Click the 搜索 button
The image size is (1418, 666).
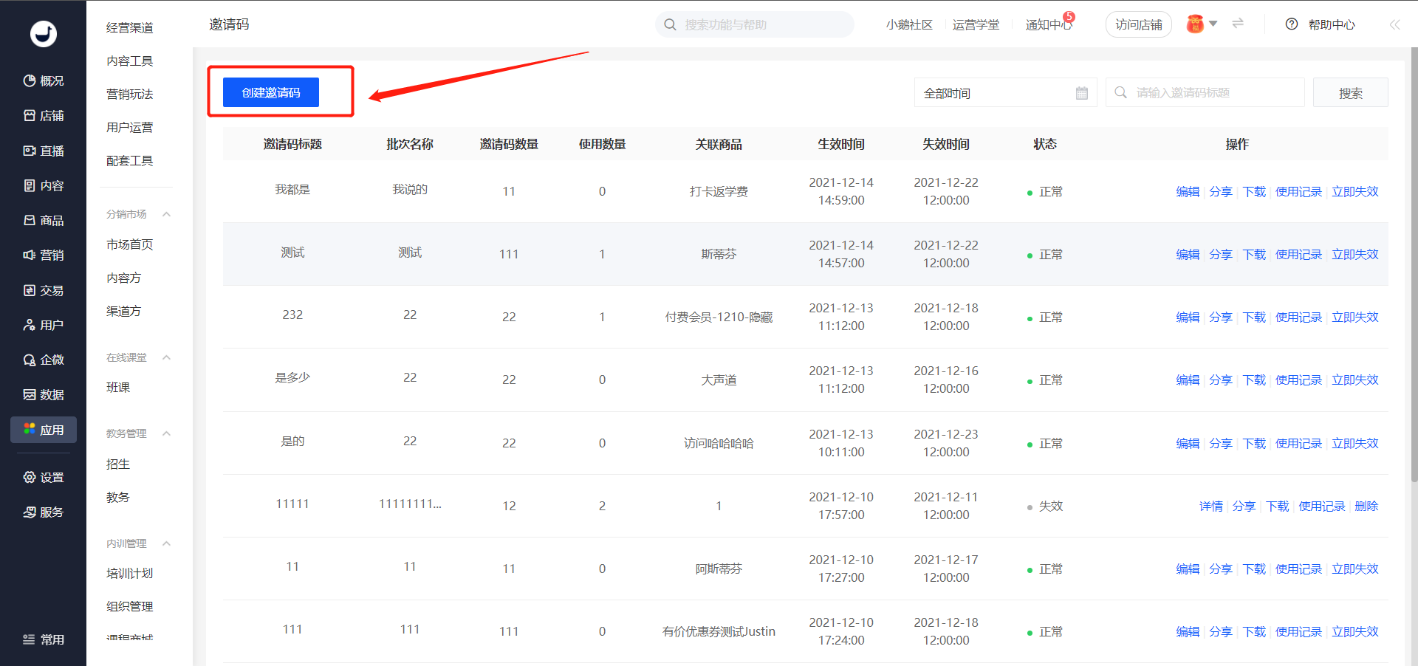(x=1350, y=93)
